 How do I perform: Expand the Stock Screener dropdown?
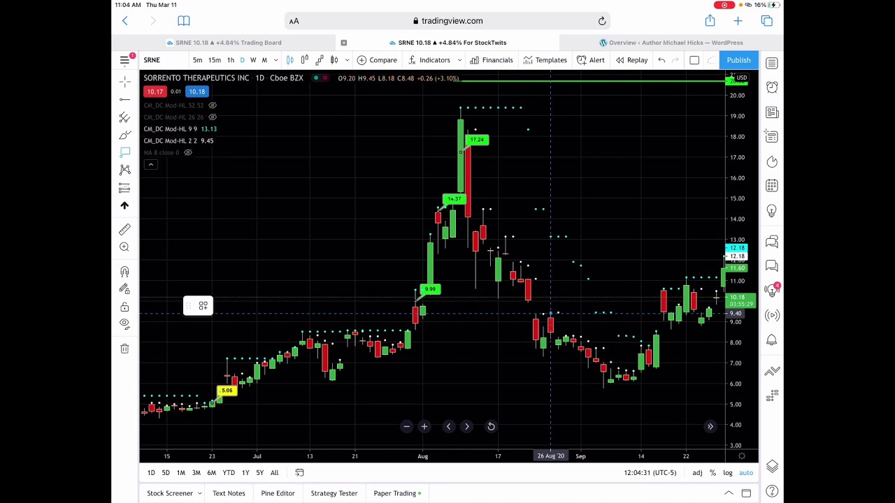coord(199,493)
